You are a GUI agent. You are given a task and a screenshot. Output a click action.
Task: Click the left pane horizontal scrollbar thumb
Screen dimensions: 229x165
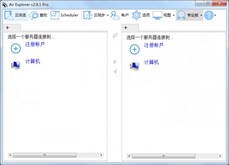pos(45,155)
